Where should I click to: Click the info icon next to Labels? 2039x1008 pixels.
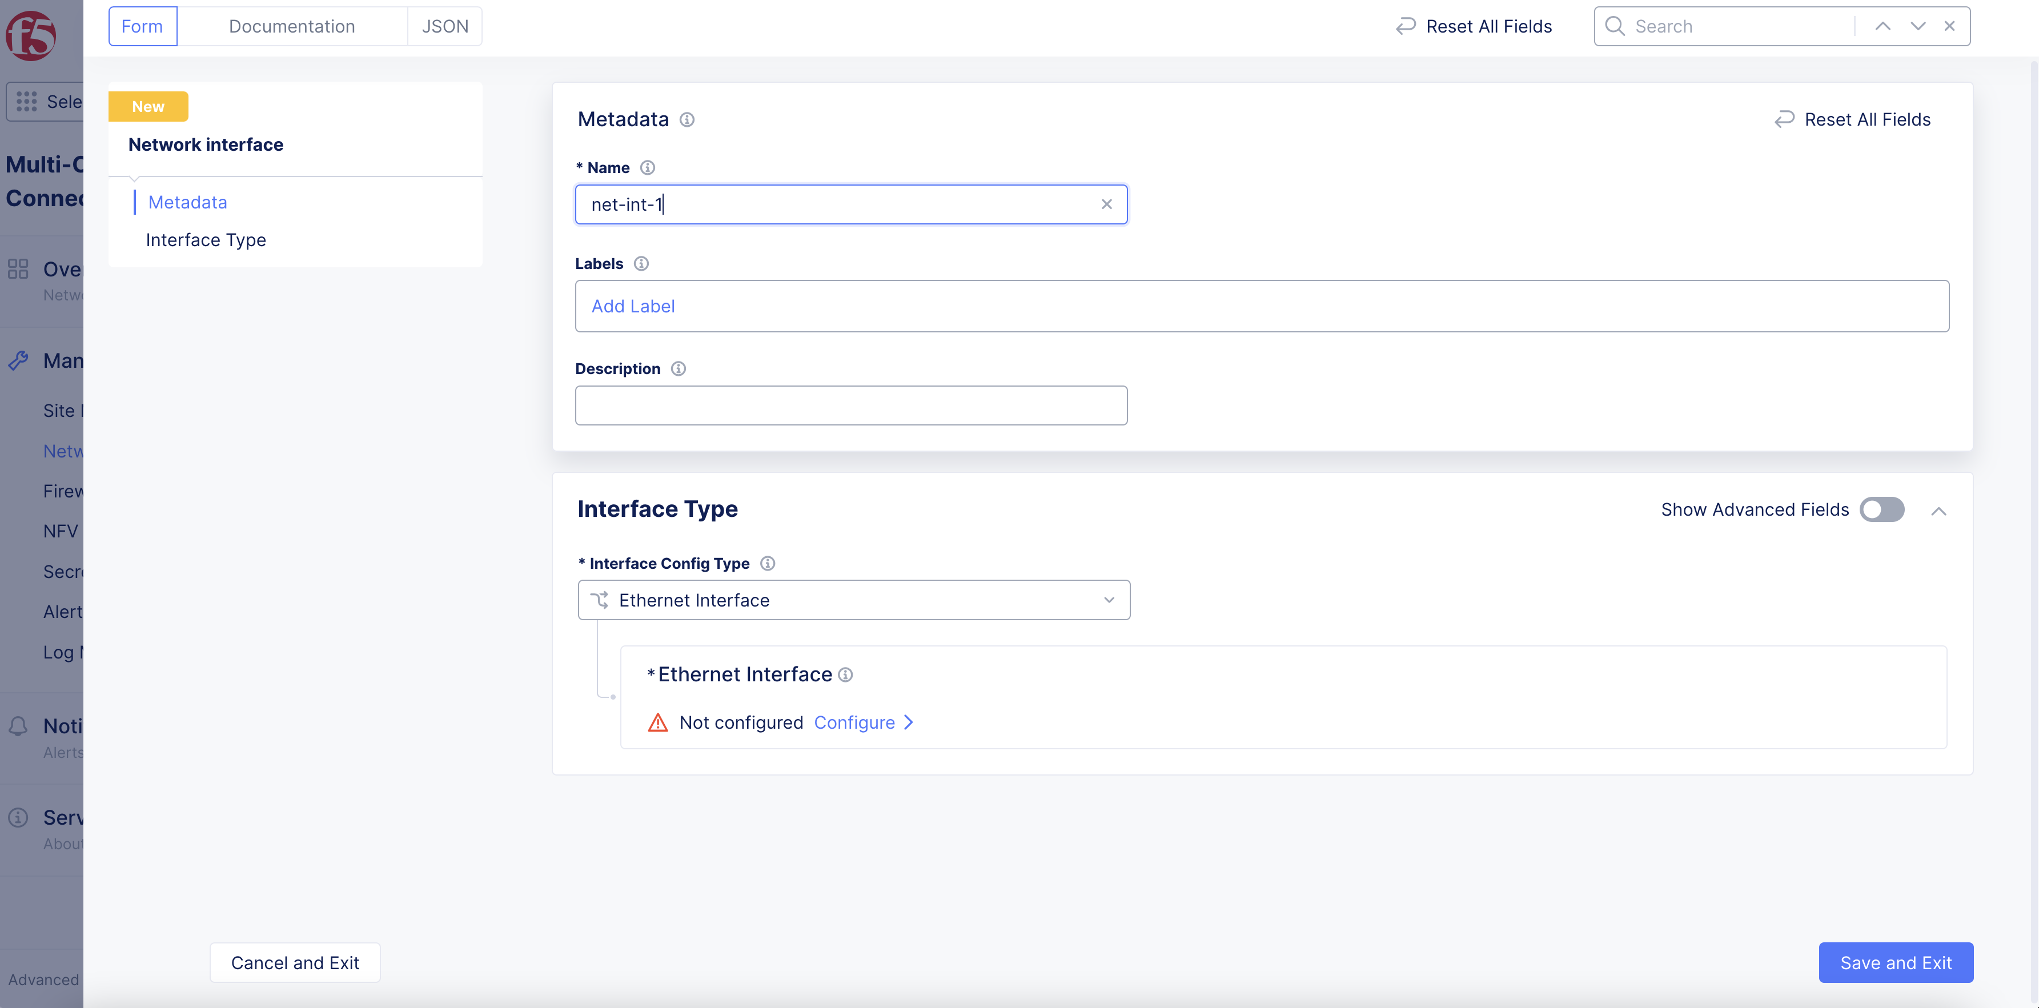pyautogui.click(x=641, y=263)
